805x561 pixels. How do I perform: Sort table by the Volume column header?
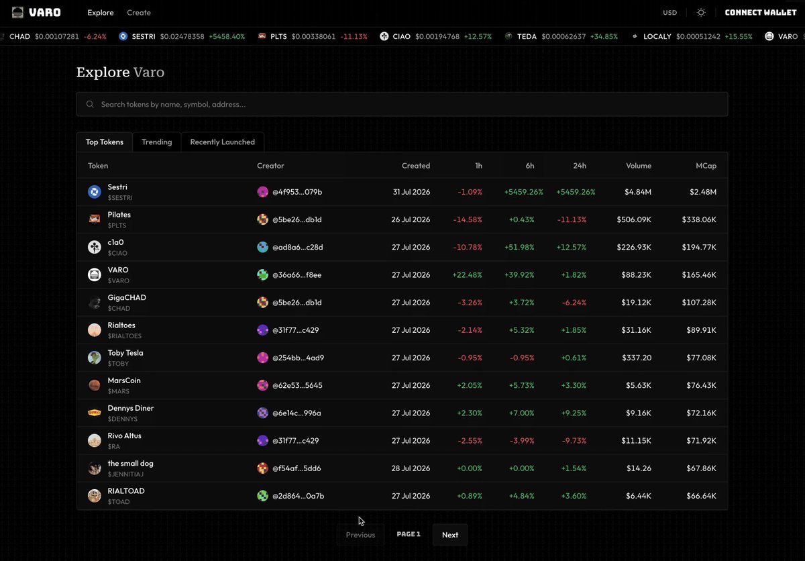click(x=639, y=166)
